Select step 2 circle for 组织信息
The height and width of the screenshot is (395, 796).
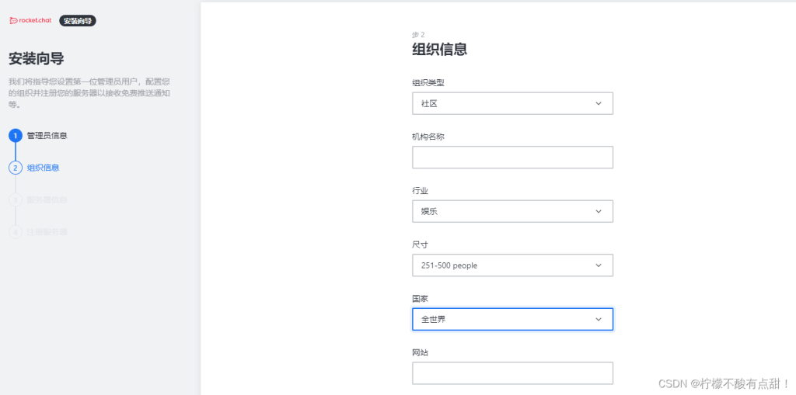pos(16,168)
